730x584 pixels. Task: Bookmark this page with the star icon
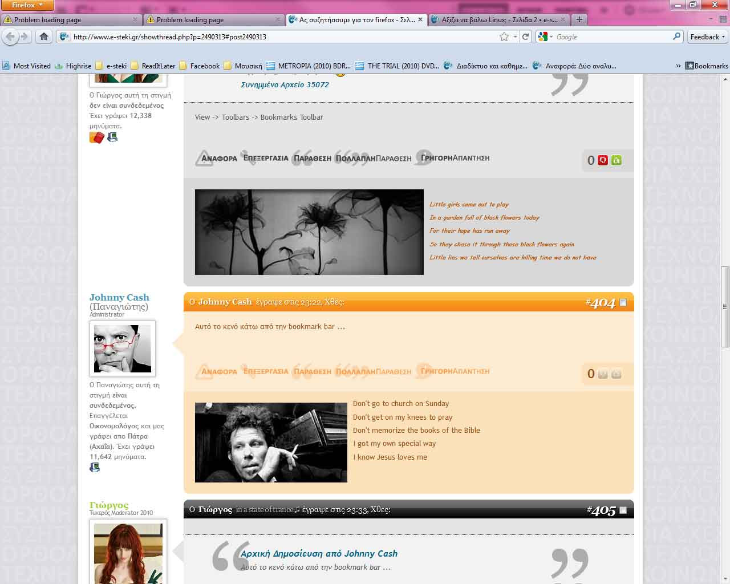pyautogui.click(x=504, y=36)
